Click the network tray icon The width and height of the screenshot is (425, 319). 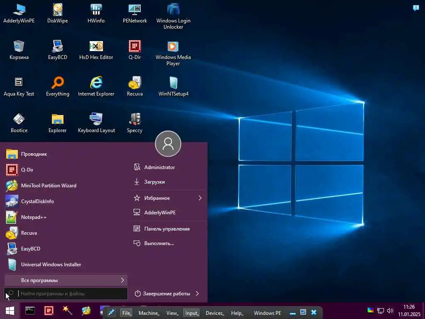[381, 311]
